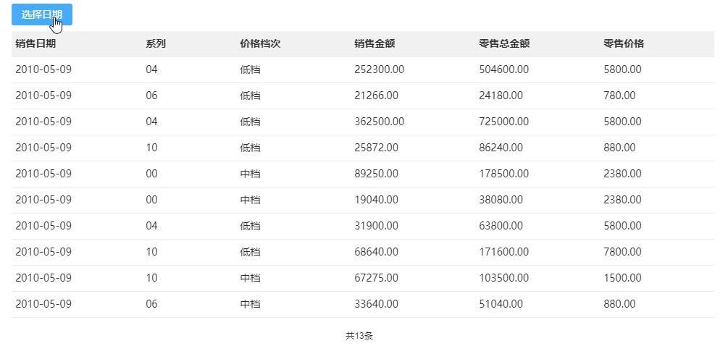The image size is (728, 346).
Task: Click the 系列 column header
Action: (156, 43)
